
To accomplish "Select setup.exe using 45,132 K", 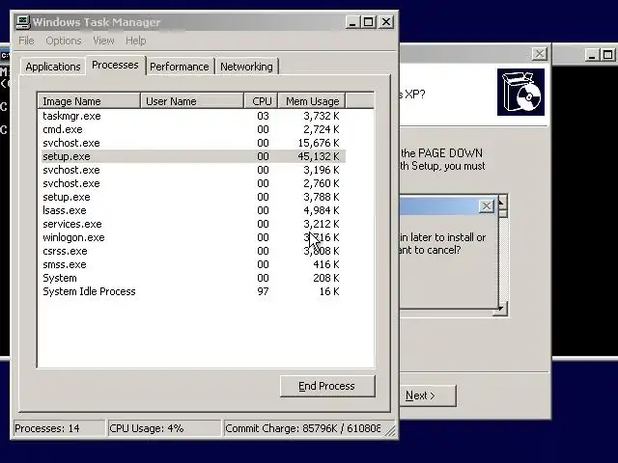I will (193, 156).
